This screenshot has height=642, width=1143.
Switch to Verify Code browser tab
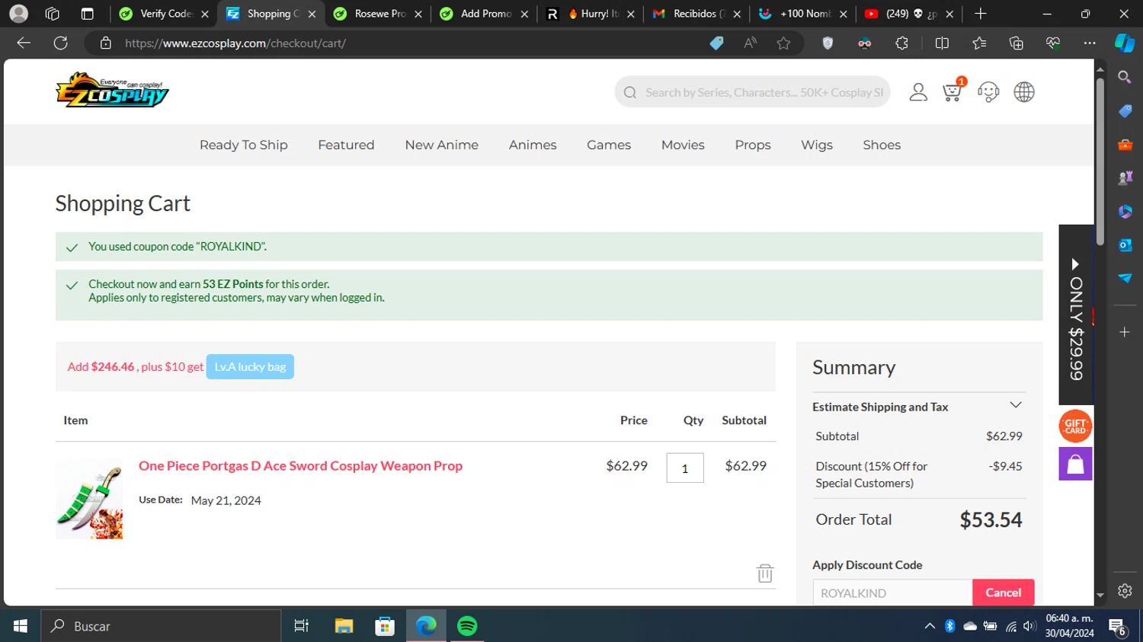click(164, 14)
